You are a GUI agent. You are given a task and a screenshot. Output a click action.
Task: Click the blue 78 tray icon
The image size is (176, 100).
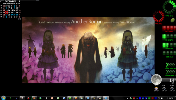click(156, 98)
